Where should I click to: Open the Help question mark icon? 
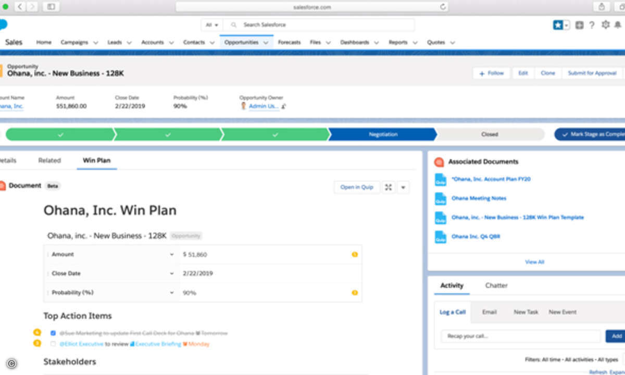point(592,25)
